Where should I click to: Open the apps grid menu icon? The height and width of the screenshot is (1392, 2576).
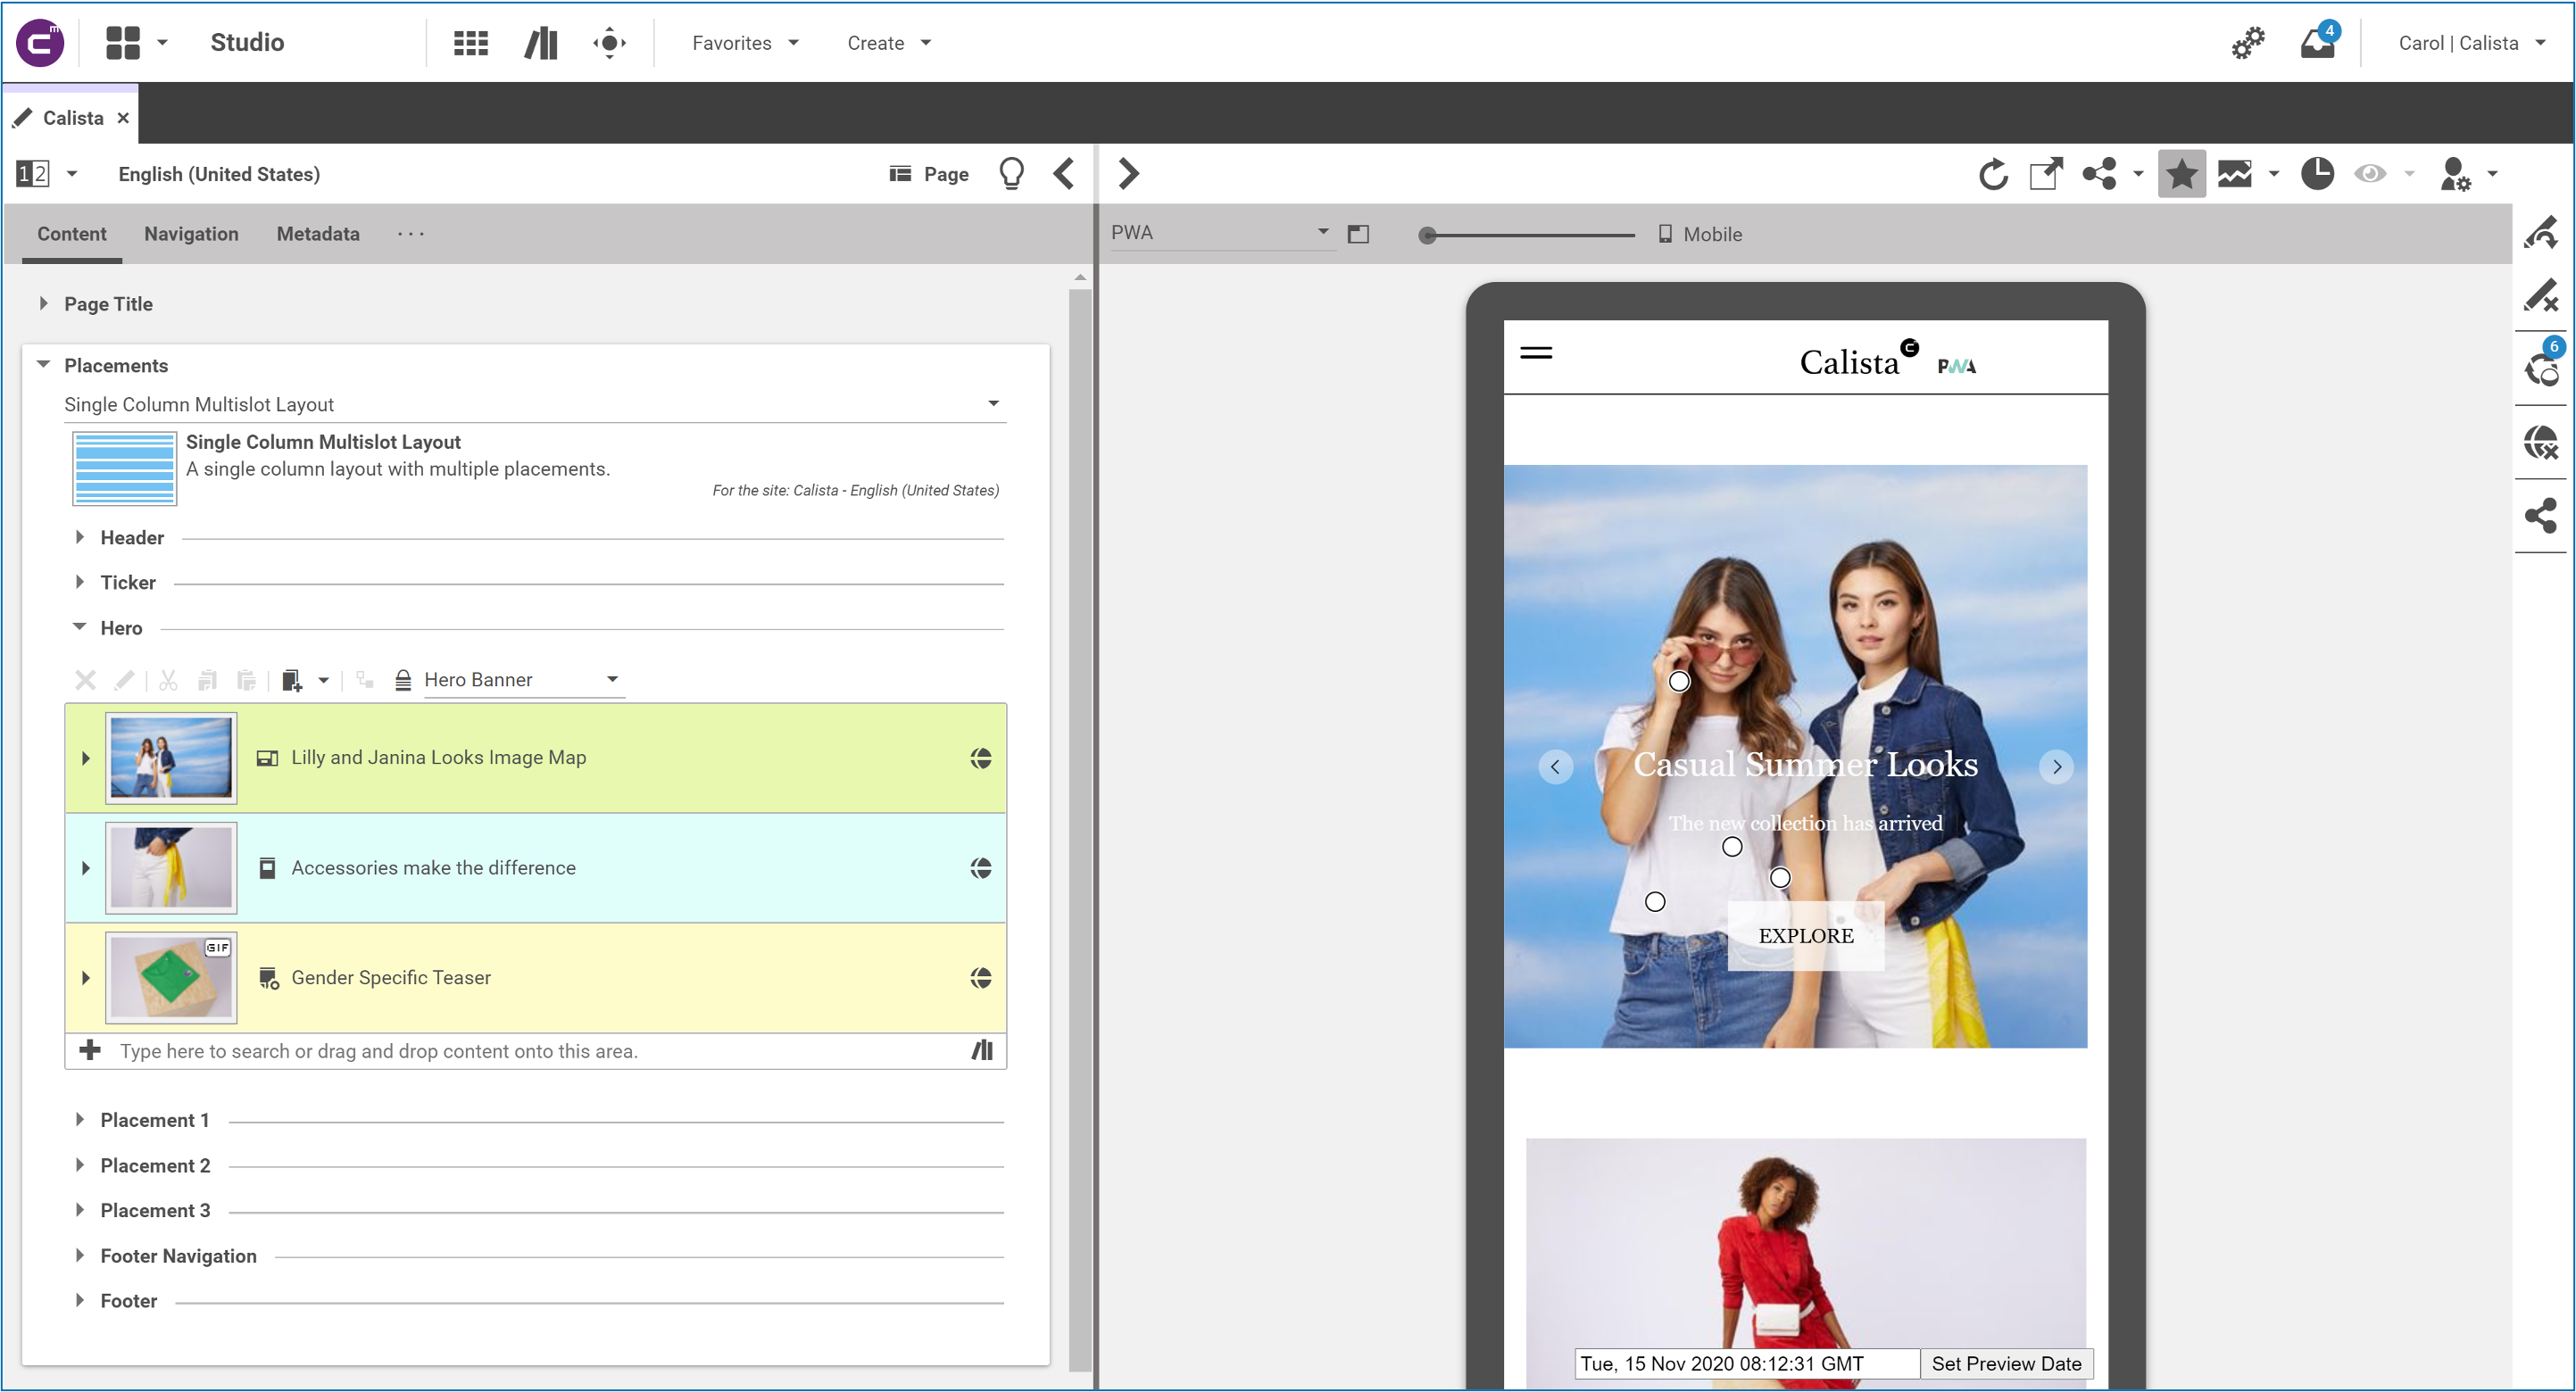pos(123,43)
